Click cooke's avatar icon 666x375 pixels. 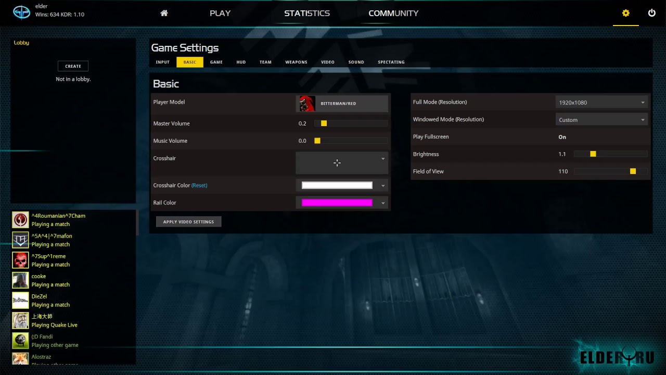pyautogui.click(x=20, y=280)
